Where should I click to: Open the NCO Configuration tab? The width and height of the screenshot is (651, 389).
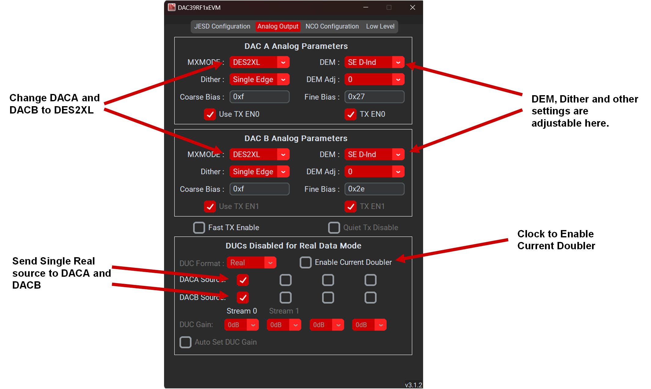(332, 26)
